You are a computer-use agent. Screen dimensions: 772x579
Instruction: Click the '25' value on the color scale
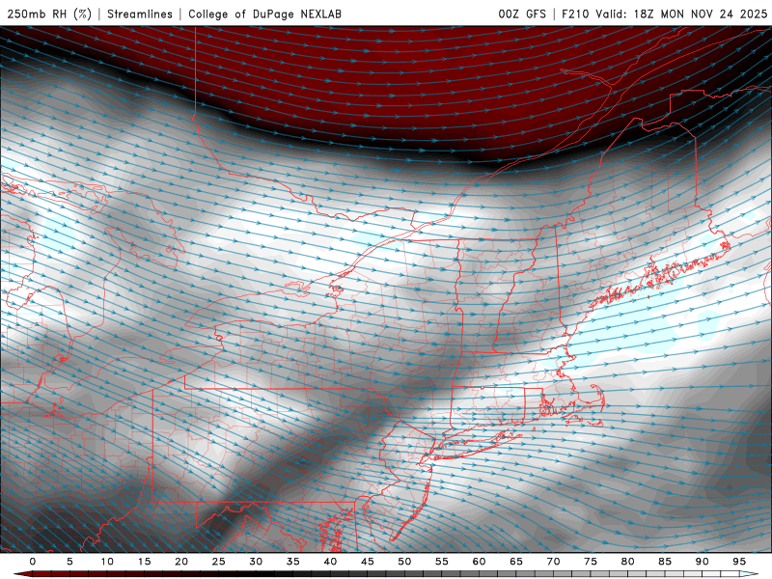coord(219,562)
